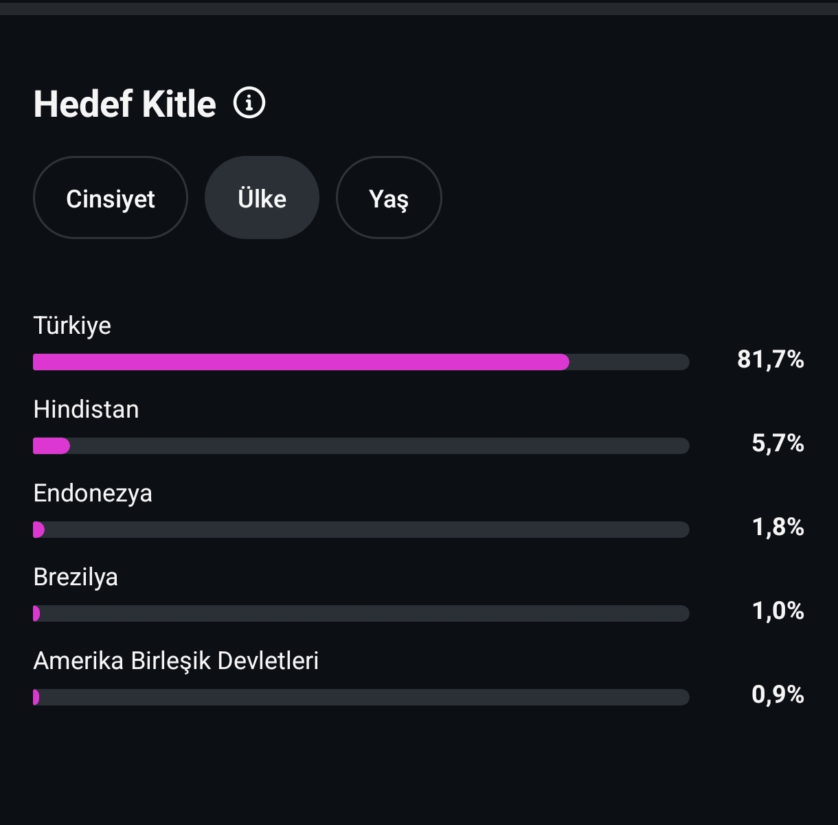Image resolution: width=838 pixels, height=825 pixels.
Task: Select the Ülke tab
Action: tap(262, 198)
